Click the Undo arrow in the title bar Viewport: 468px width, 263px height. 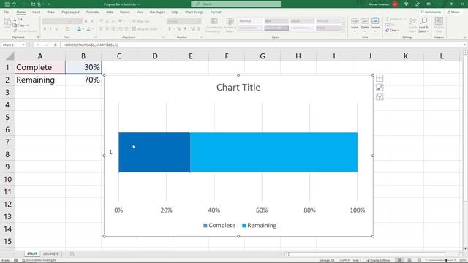14,4
